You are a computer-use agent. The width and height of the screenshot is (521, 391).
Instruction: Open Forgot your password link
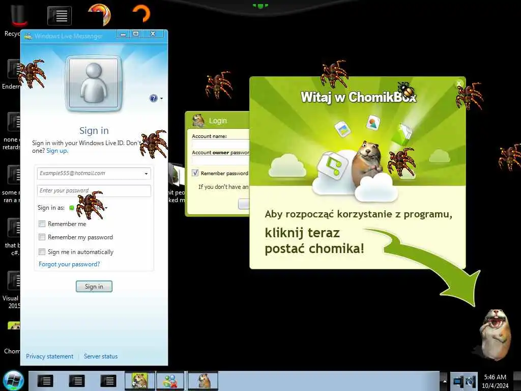click(x=69, y=264)
